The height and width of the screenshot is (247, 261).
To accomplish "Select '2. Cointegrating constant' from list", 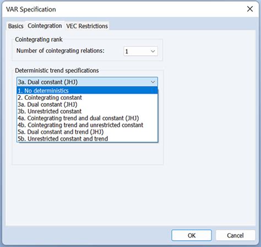I will tap(87, 98).
